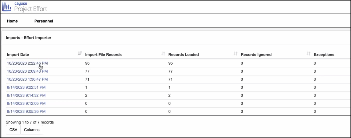
Task: Open the Personnel menu
Action: pos(44,21)
